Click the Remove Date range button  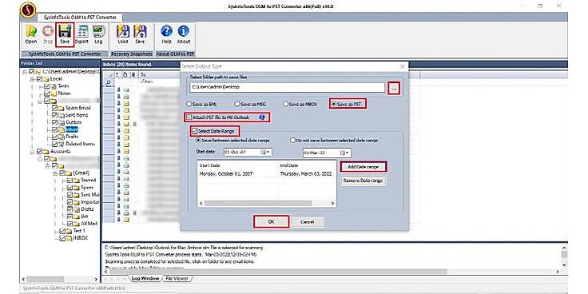tap(363, 181)
